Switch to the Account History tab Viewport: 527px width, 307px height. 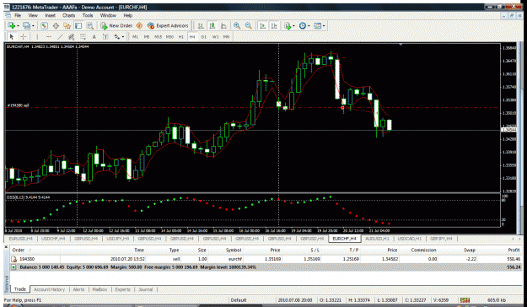pyautogui.click(x=50, y=289)
